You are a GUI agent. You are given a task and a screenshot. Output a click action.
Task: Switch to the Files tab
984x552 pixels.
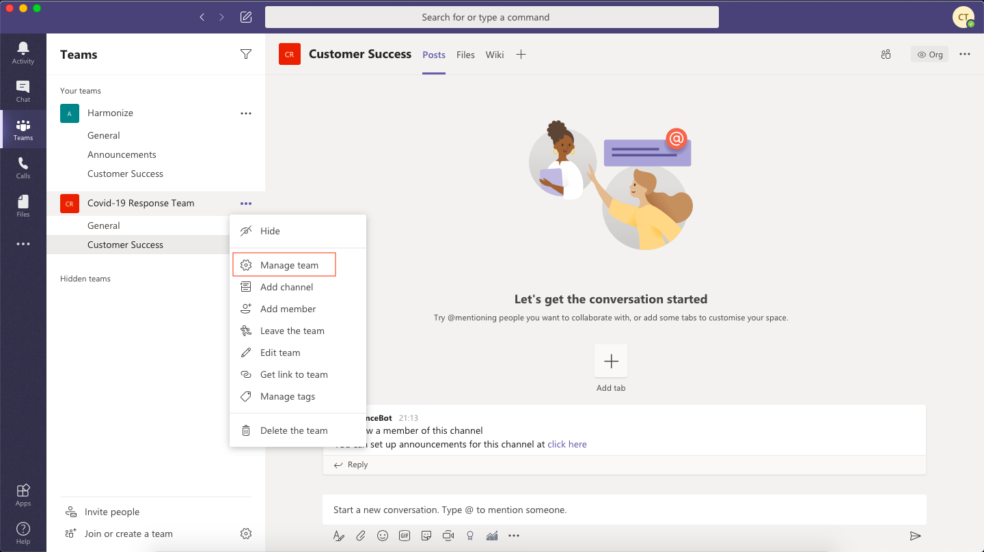point(465,55)
